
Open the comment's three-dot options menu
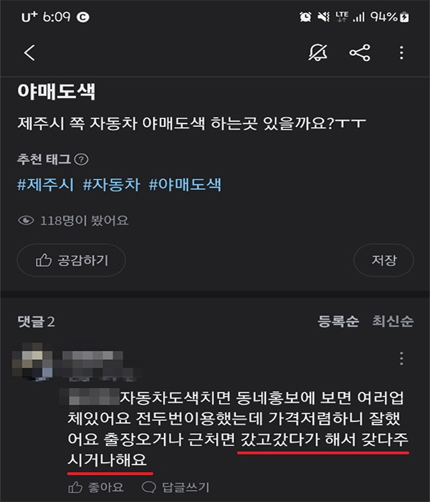[401, 359]
